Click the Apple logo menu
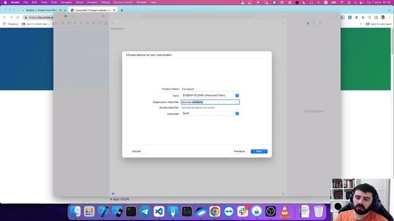The width and height of the screenshot is (394, 221). pyautogui.click(x=6, y=2)
